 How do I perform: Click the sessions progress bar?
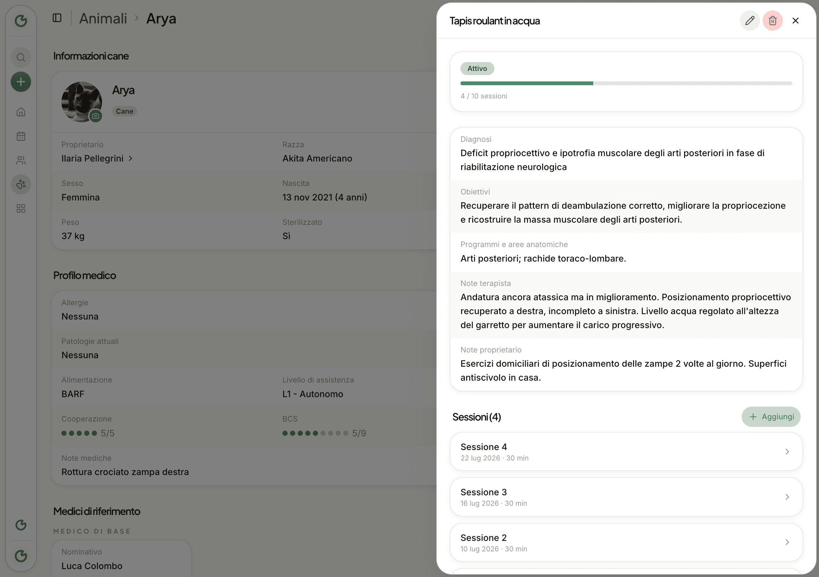click(x=626, y=84)
